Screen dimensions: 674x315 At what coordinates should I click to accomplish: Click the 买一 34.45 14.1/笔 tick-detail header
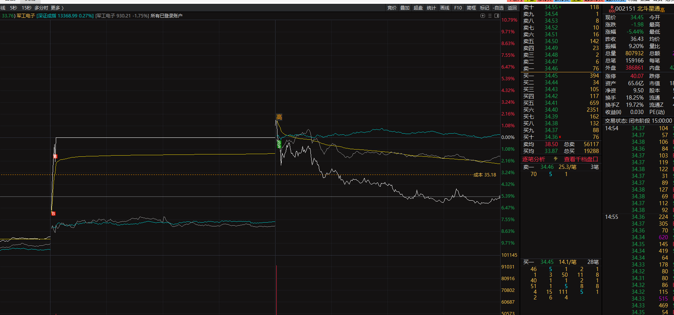(561, 262)
